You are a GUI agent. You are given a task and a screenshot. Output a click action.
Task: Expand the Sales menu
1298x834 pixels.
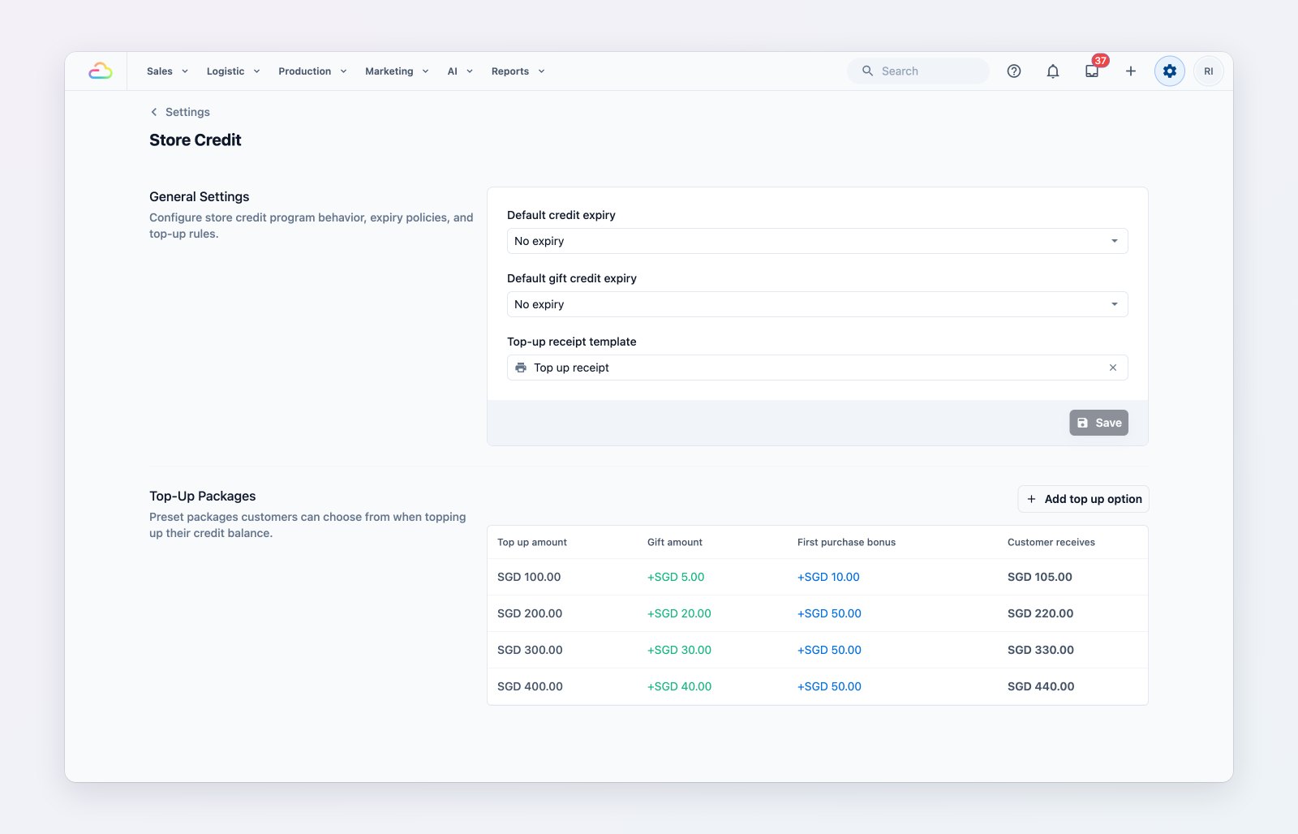(167, 71)
